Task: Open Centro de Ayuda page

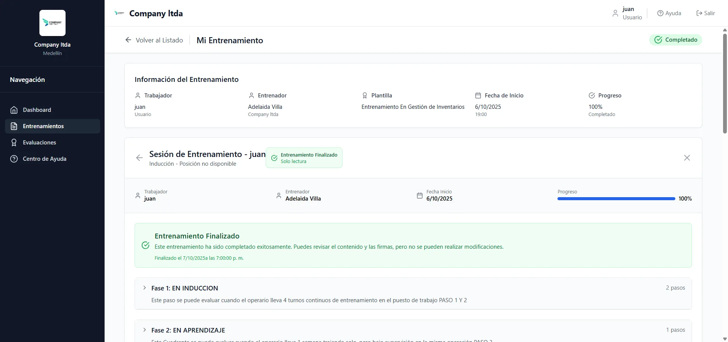Action: pos(52,159)
